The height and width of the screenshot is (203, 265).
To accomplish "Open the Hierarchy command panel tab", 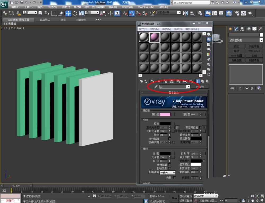I will (242, 29).
